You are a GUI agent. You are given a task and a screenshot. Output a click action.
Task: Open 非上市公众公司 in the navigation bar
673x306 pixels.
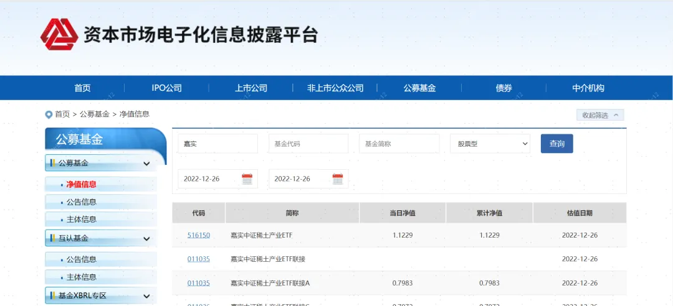(335, 88)
